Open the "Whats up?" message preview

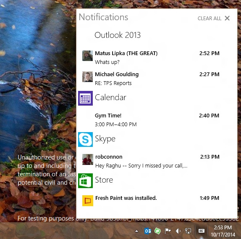pyautogui.click(x=107, y=62)
